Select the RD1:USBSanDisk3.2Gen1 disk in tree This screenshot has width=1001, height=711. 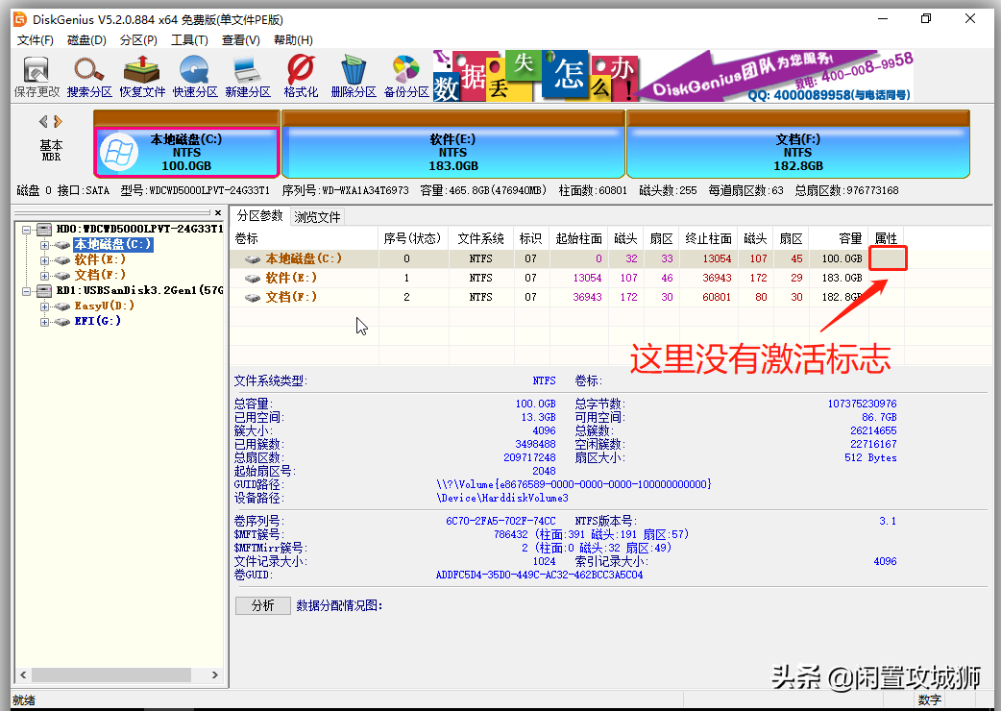tap(139, 290)
